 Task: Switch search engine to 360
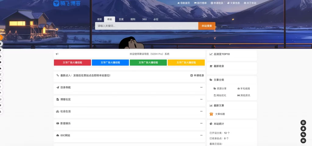click(x=144, y=19)
